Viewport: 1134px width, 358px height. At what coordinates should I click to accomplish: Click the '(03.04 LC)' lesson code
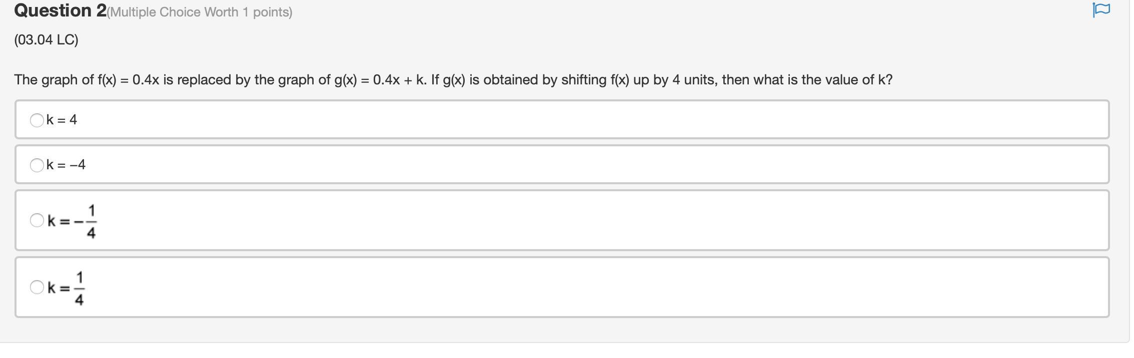pyautogui.click(x=46, y=40)
